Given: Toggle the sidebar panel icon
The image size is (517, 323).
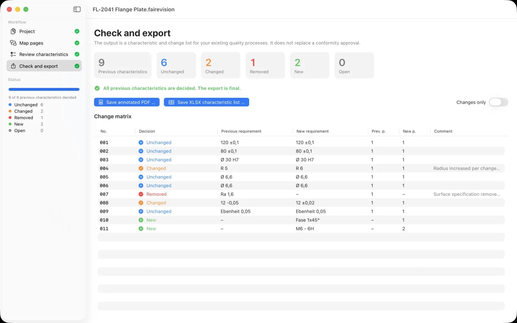Looking at the screenshot, I should coord(77,9).
